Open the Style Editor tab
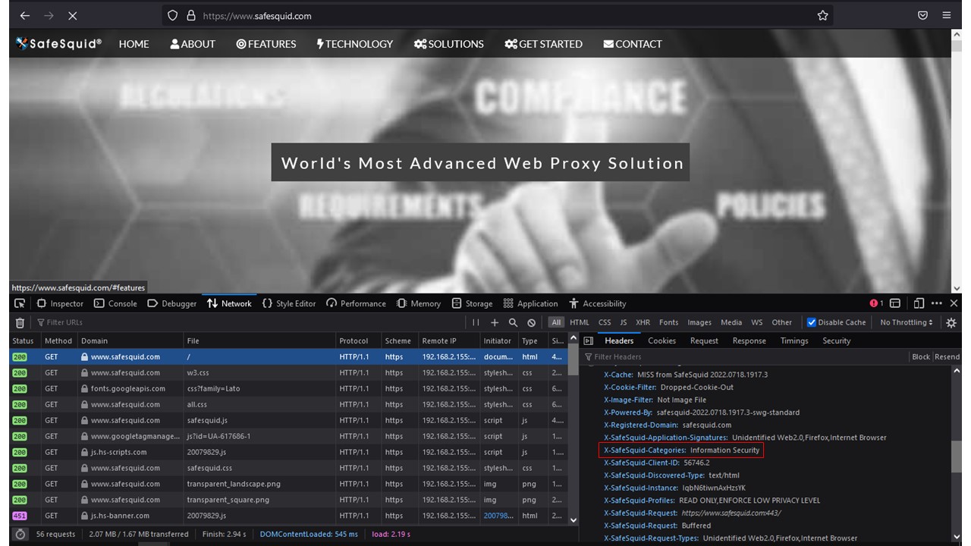Image resolution: width=971 pixels, height=546 pixels. [289, 303]
